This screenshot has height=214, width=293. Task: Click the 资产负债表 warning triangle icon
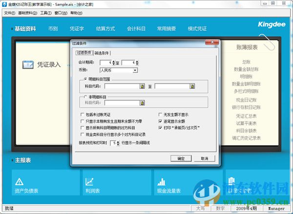point(19,182)
